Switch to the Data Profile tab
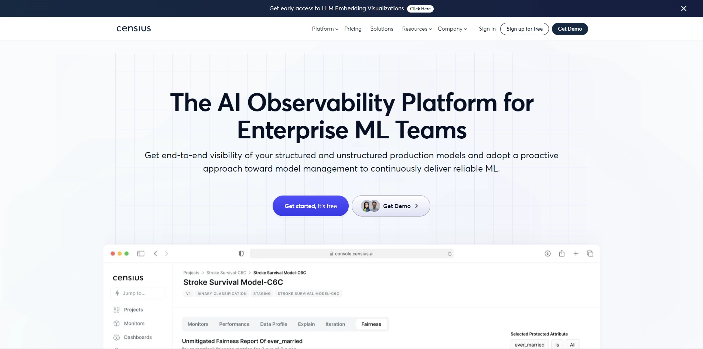The image size is (703, 349). [274, 324]
